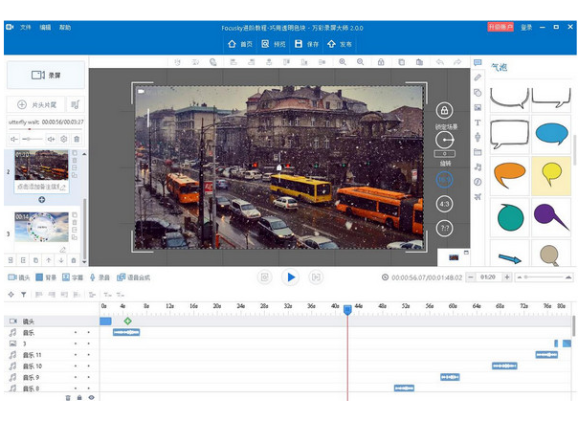Click the copy icon in top toolbar
The image size is (578, 421).
pyautogui.click(x=401, y=62)
